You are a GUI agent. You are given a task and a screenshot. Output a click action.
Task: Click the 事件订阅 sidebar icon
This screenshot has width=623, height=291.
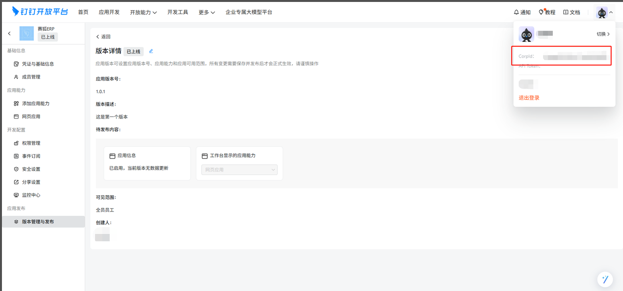17,156
